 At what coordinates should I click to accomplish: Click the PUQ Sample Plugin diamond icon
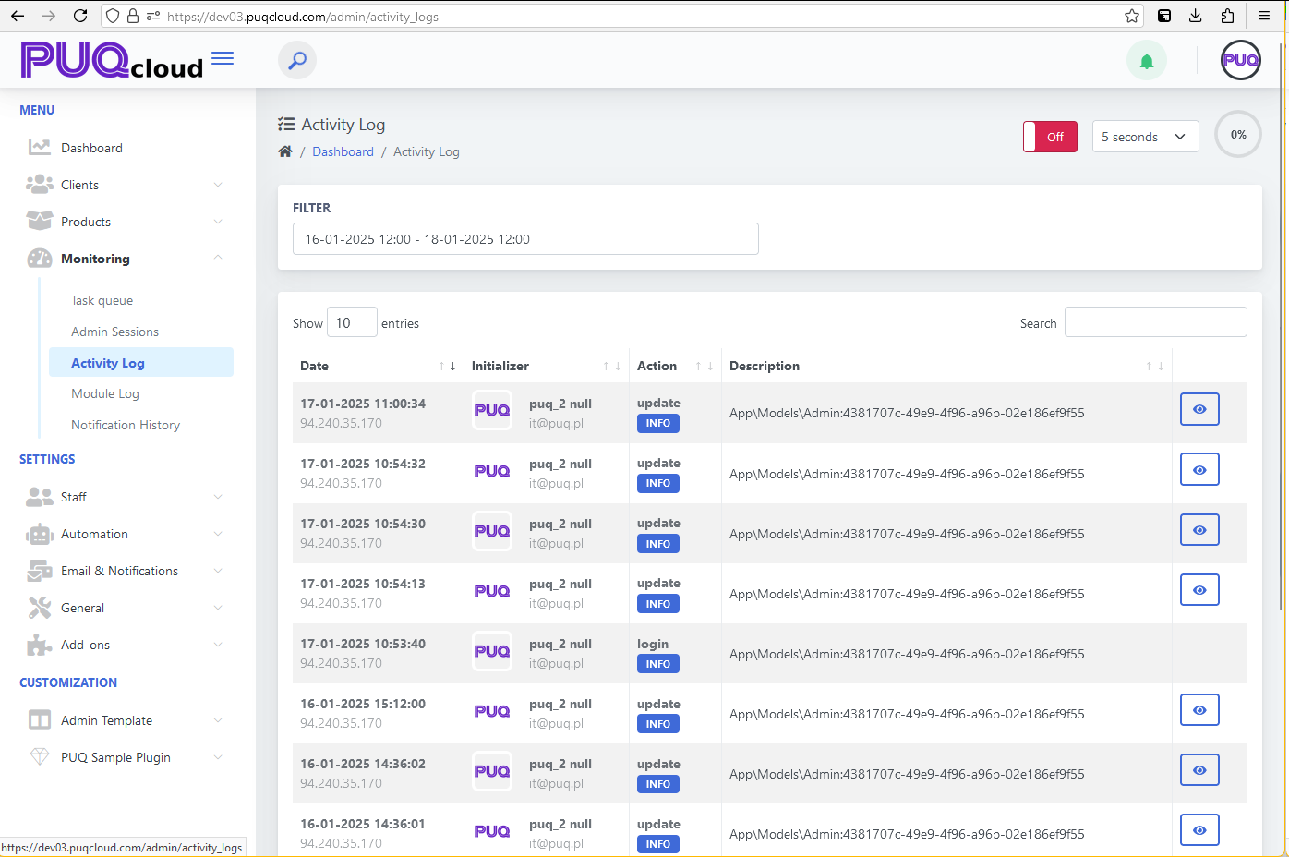coord(40,756)
